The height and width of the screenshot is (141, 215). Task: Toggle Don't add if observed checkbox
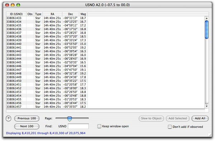tap(170, 127)
